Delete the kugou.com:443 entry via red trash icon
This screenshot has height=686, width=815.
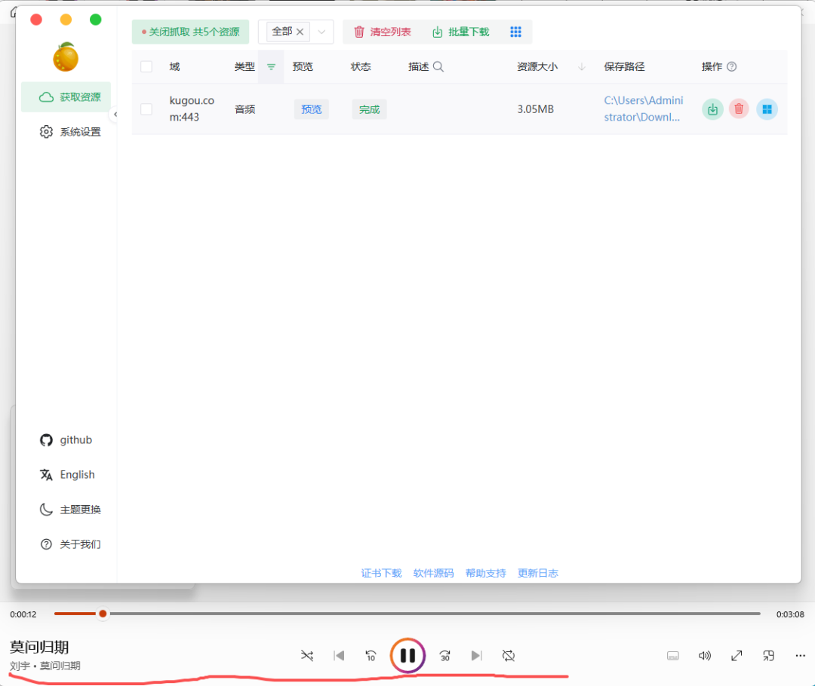739,109
